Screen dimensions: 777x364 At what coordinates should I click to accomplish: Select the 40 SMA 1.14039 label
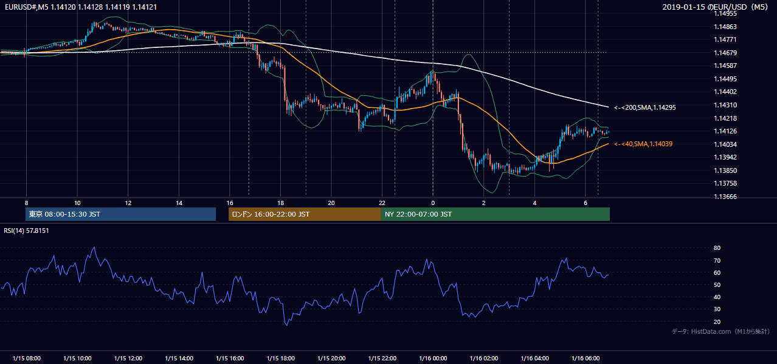pyautogui.click(x=643, y=144)
